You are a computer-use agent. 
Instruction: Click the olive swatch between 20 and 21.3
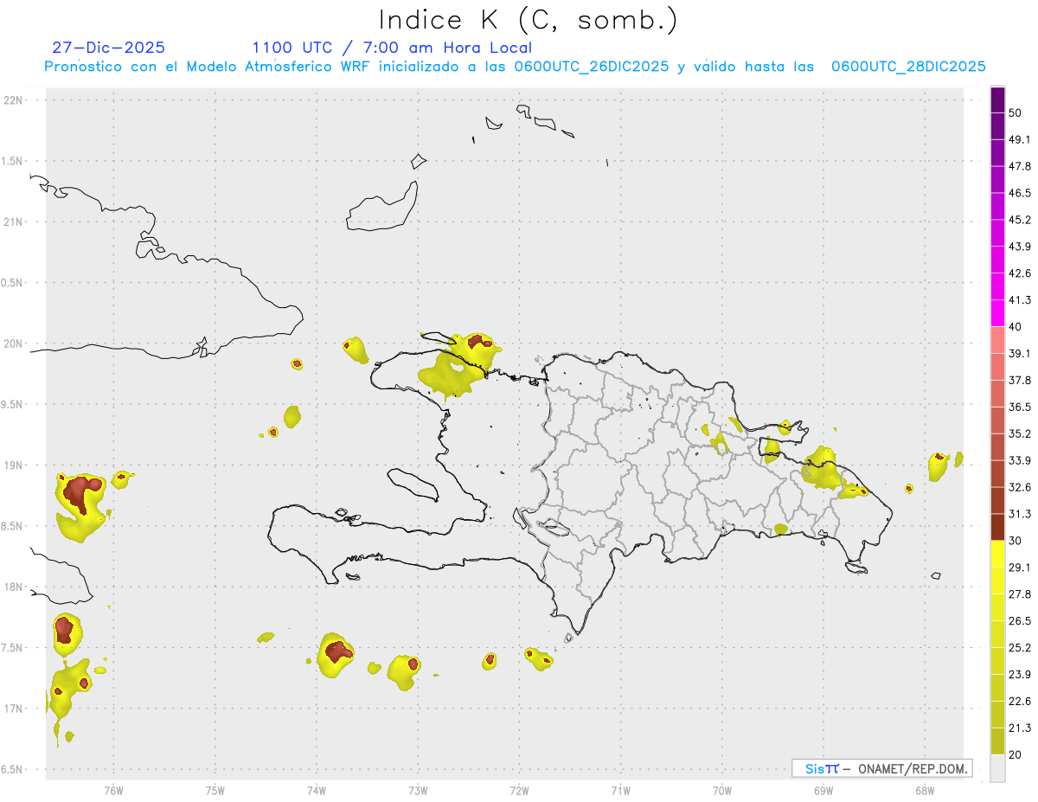pyautogui.click(x=998, y=741)
